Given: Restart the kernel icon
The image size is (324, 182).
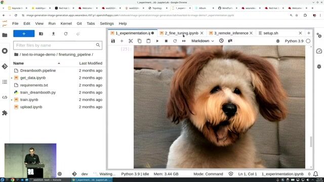Looking at the screenshot, I should point(175,41).
